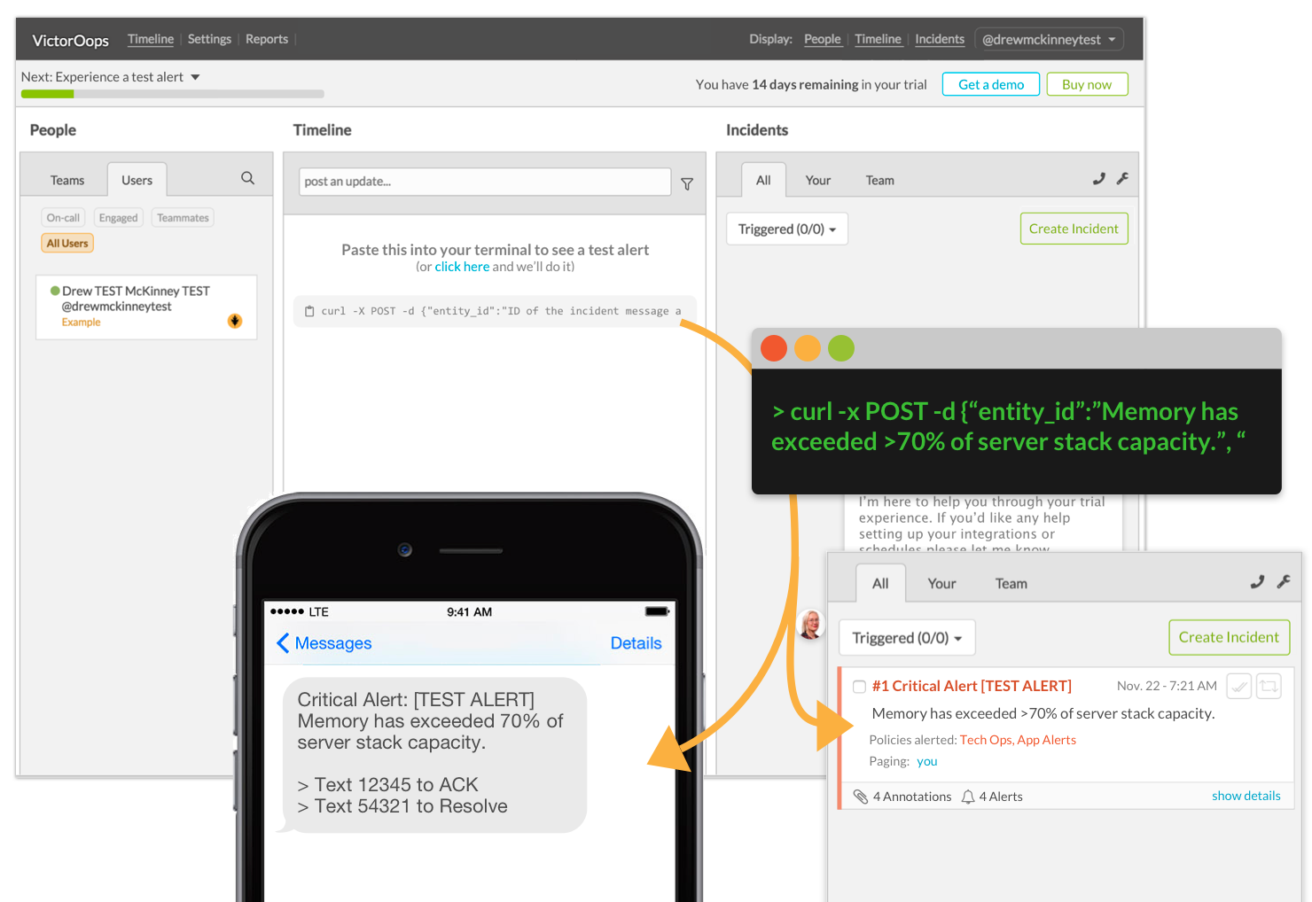Toggle the On-call filter chip
1312x902 pixels.
(63, 218)
